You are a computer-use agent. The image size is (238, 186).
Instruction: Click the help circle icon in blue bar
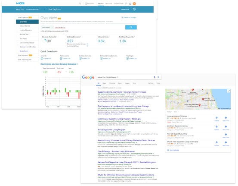pos(134,9)
